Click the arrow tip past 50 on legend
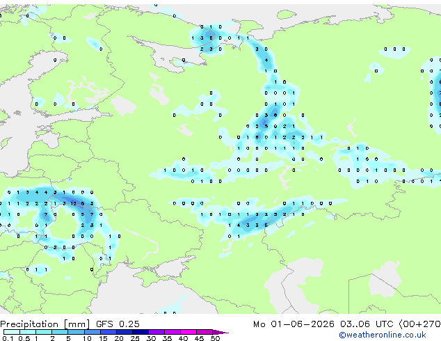This screenshot has width=441, height=341. [220, 332]
